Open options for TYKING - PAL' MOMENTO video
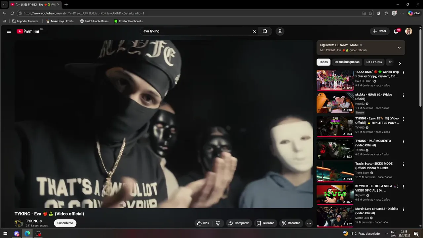 click(403, 141)
